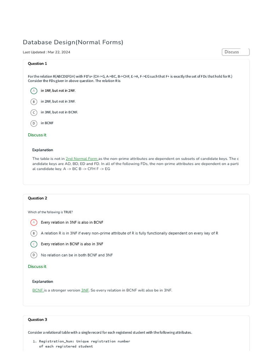
Task: Open 'Discuss it' under Question 1
Action: tap(37, 135)
